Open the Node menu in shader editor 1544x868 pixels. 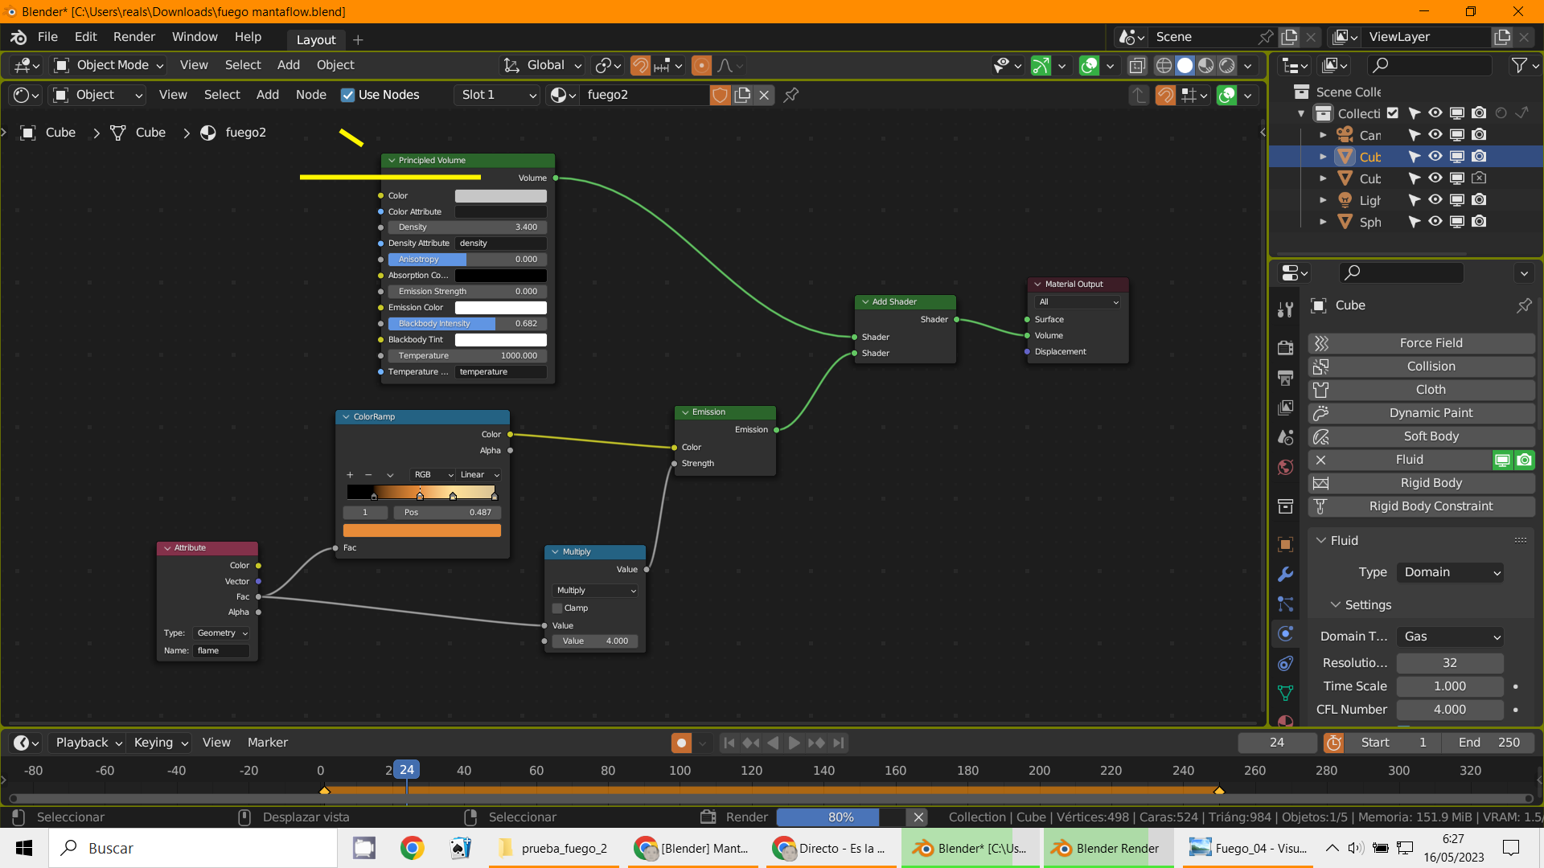coord(310,95)
